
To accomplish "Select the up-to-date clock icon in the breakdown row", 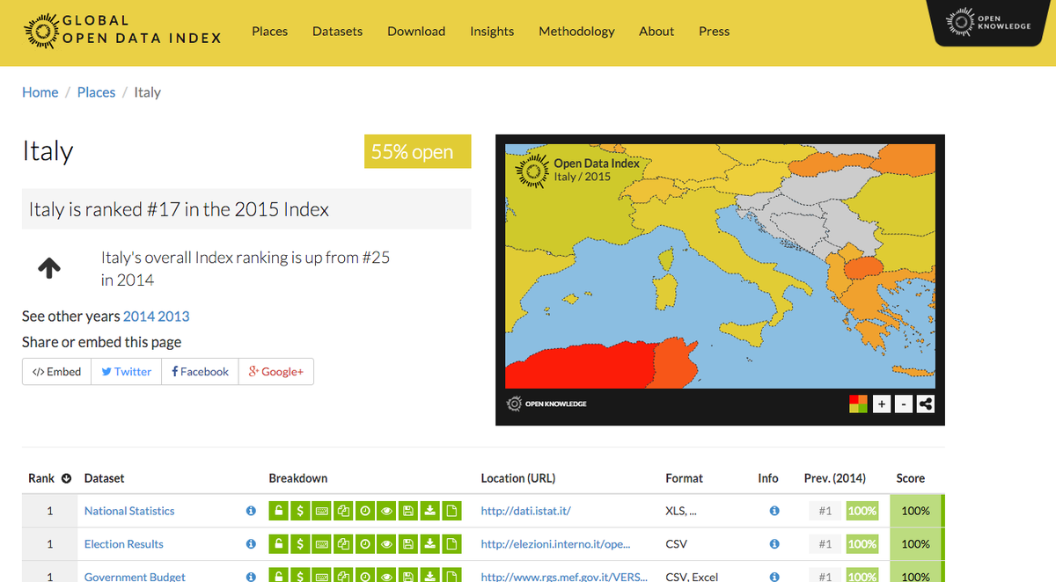I will pyautogui.click(x=364, y=510).
